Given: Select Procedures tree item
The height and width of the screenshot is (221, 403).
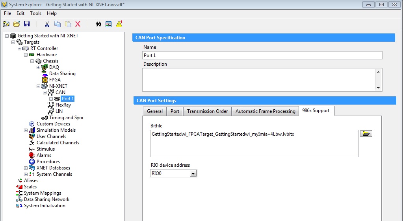Looking at the screenshot, I should point(48,162).
